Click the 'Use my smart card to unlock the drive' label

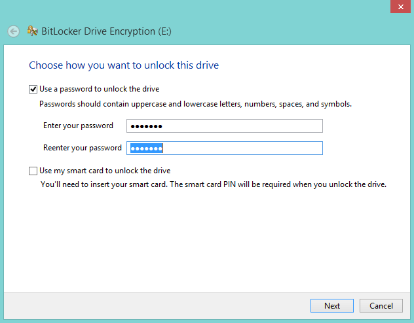pos(105,171)
